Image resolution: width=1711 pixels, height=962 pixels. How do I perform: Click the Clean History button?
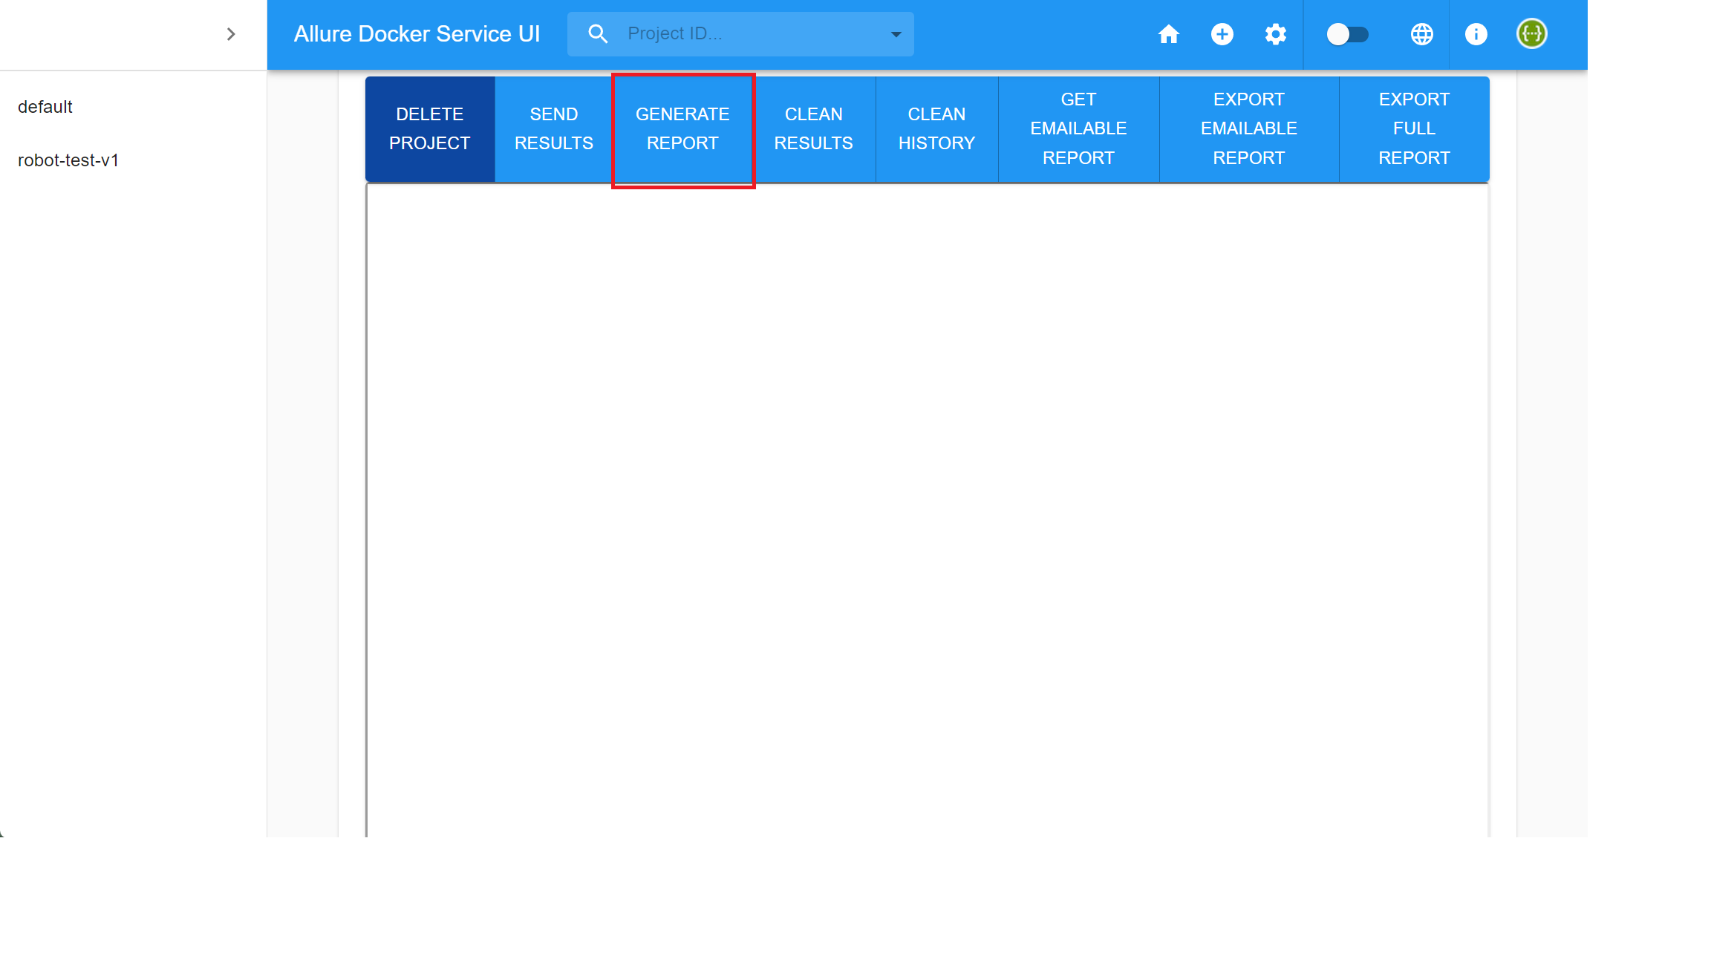tap(936, 128)
